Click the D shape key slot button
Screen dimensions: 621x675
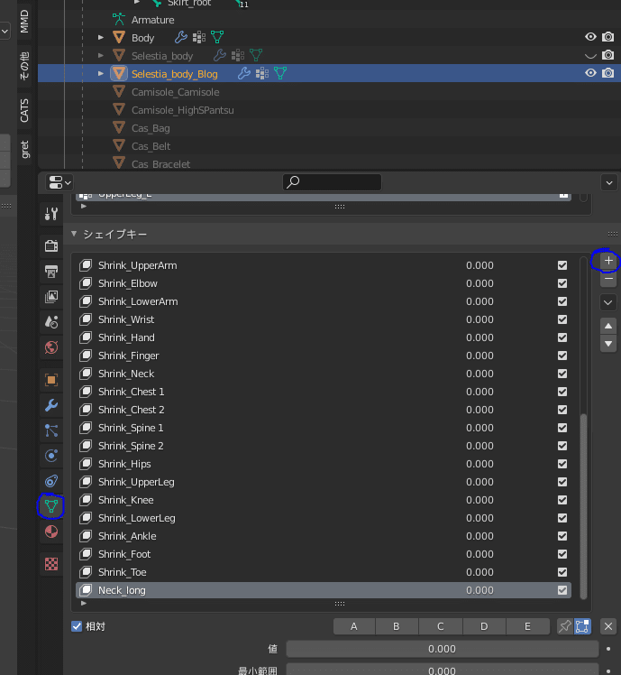point(484,626)
